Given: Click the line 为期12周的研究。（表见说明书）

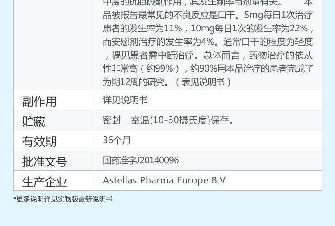Looking at the screenshot, I should [x=167, y=82].
